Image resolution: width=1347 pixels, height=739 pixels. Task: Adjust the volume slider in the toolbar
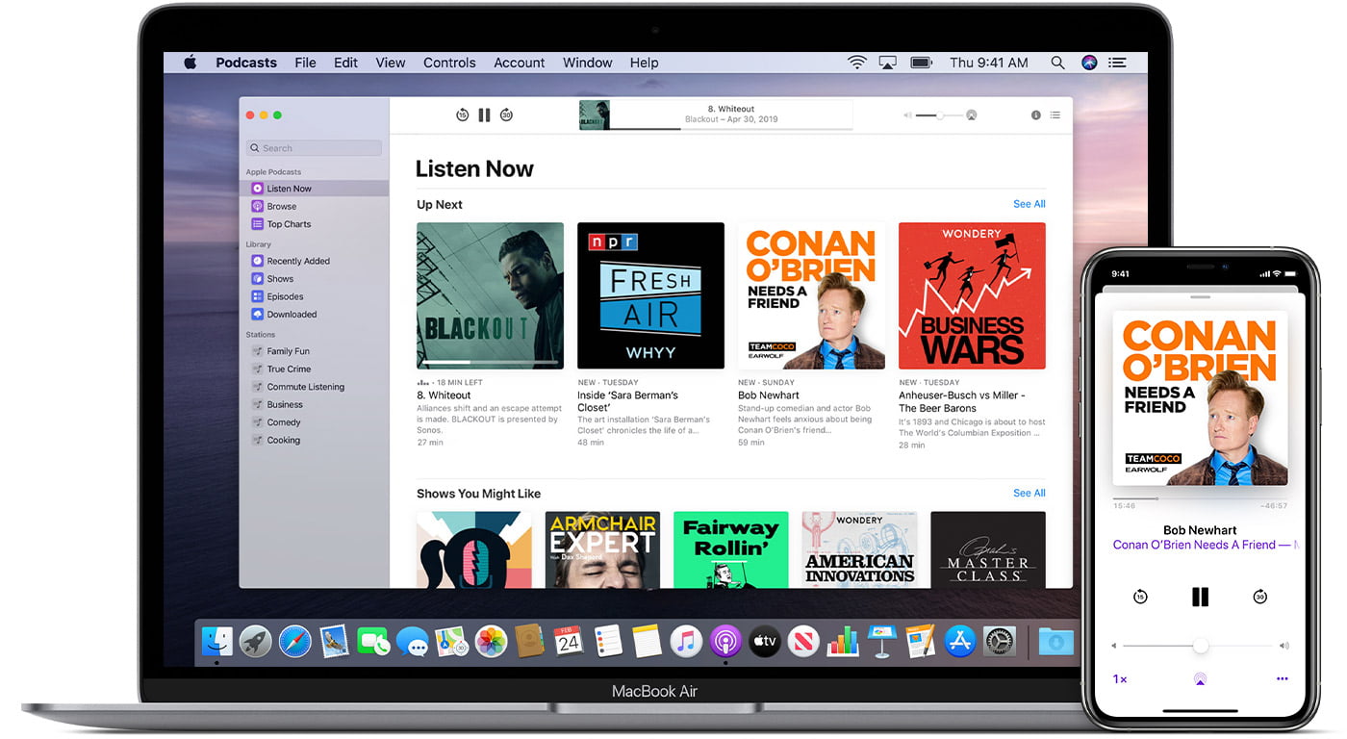coord(938,114)
